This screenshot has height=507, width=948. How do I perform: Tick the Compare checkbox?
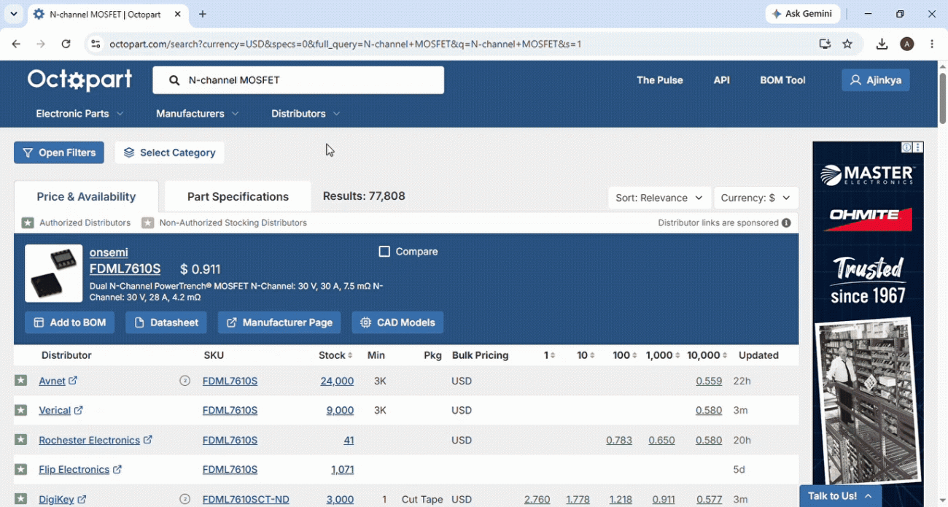pos(384,252)
